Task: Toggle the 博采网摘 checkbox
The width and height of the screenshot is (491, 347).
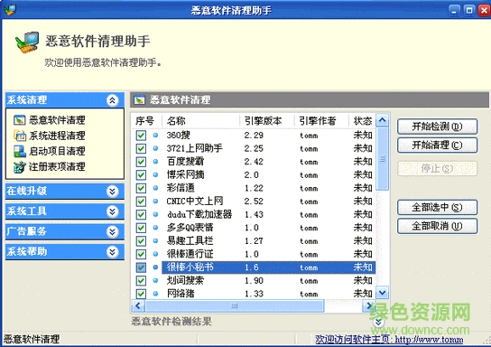Action: pos(141,174)
